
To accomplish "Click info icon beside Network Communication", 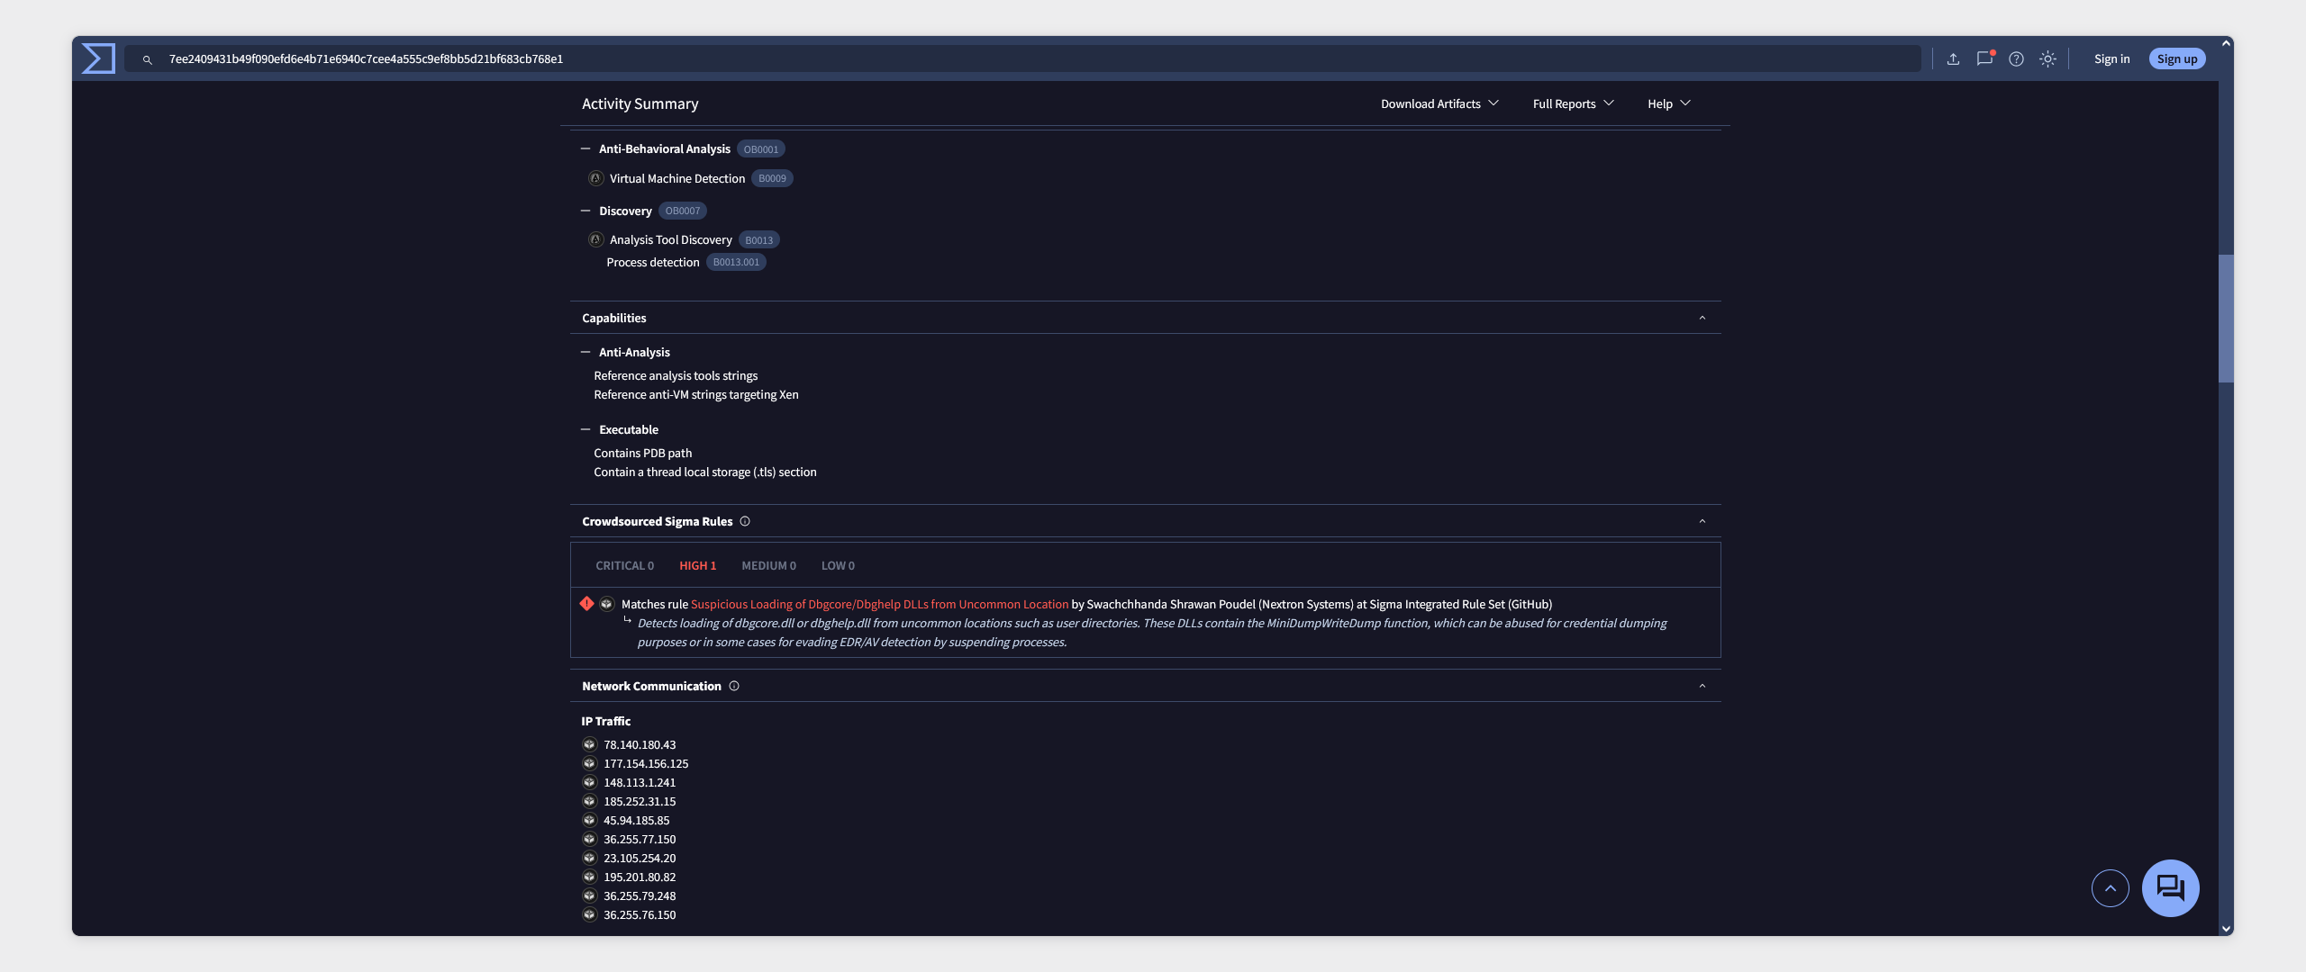I will click(734, 687).
